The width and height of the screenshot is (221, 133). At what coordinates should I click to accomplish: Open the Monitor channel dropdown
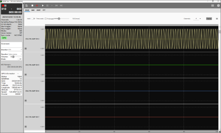coord(15,50)
